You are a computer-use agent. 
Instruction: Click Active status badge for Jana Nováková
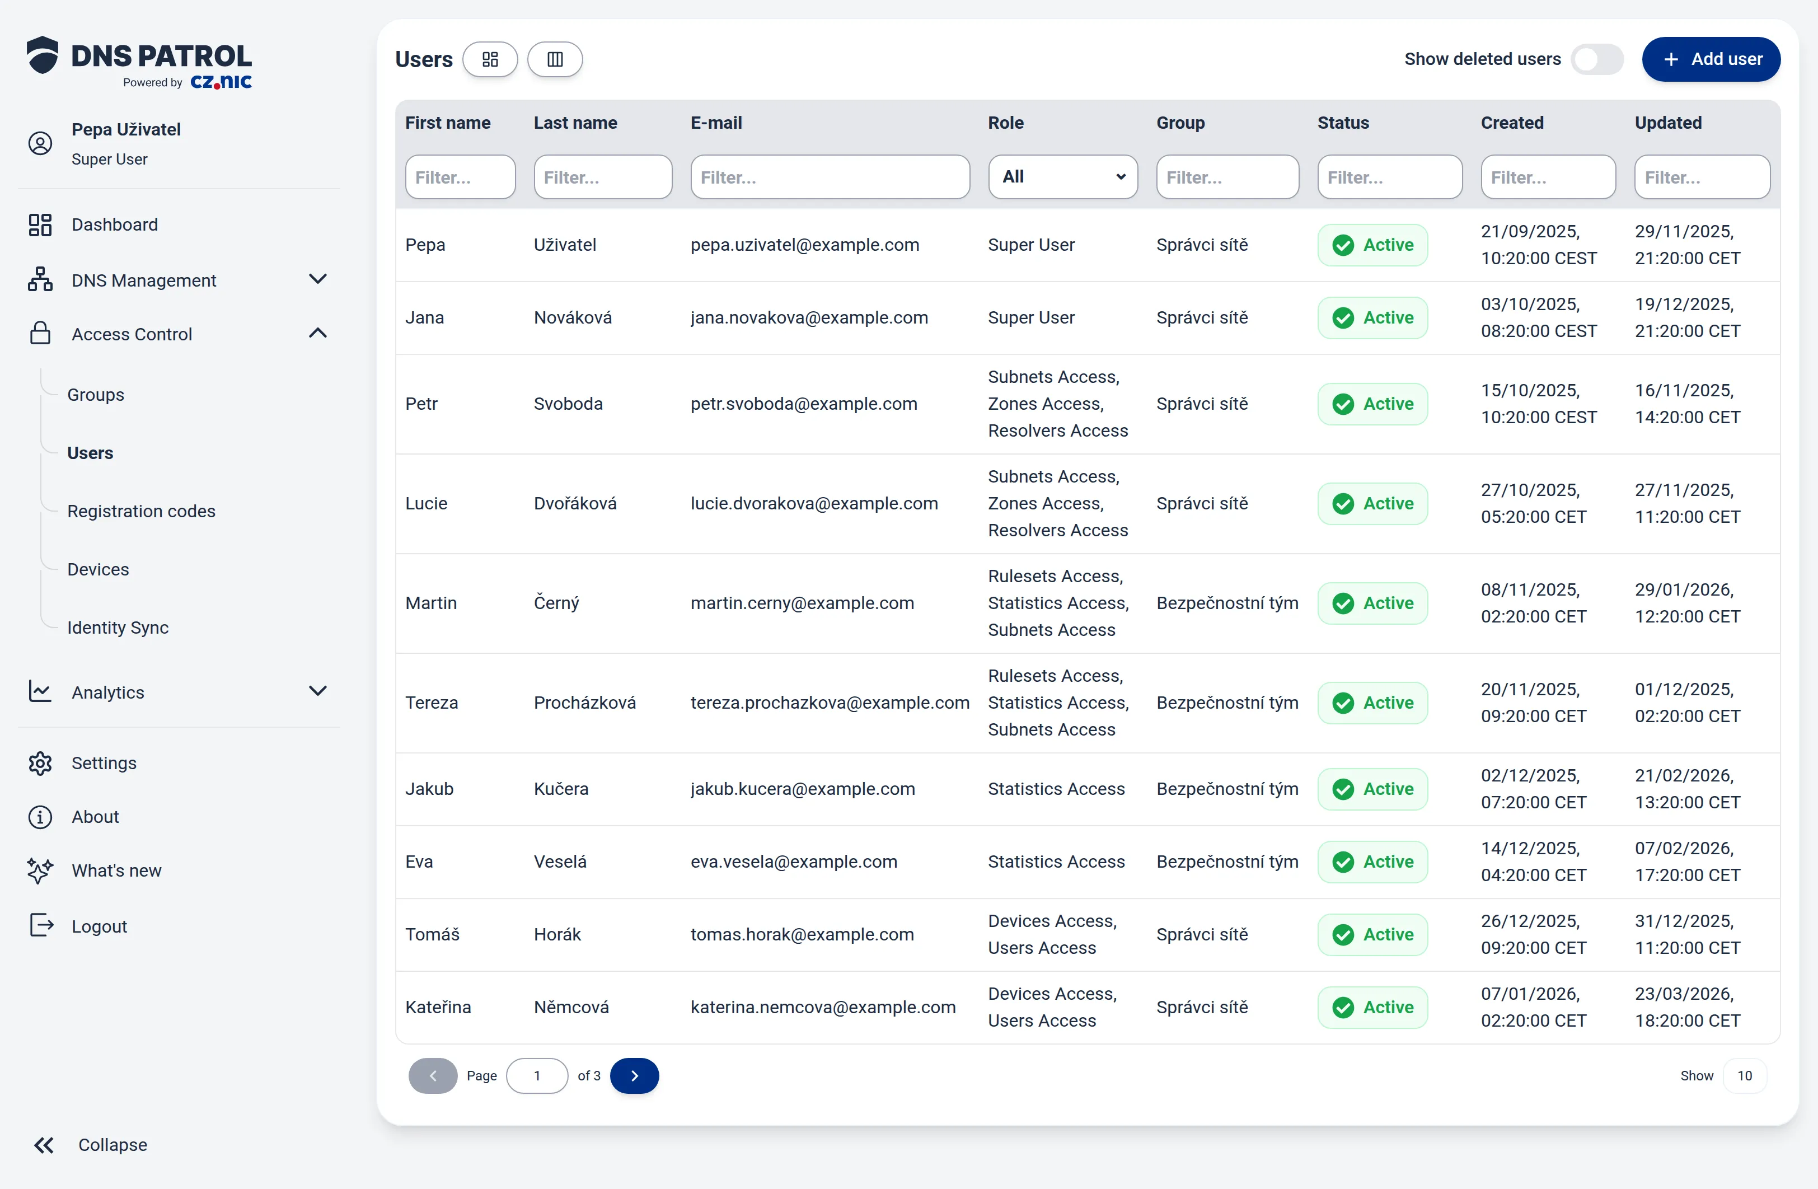(x=1372, y=318)
